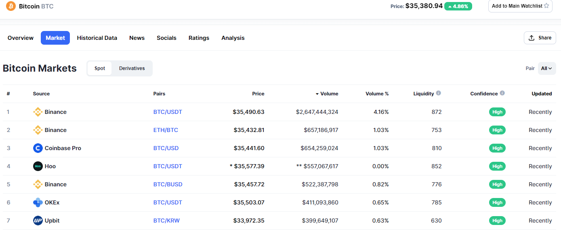The width and height of the screenshot is (561, 231).
Task: Click the Confidence info icon
Action: 502,93
